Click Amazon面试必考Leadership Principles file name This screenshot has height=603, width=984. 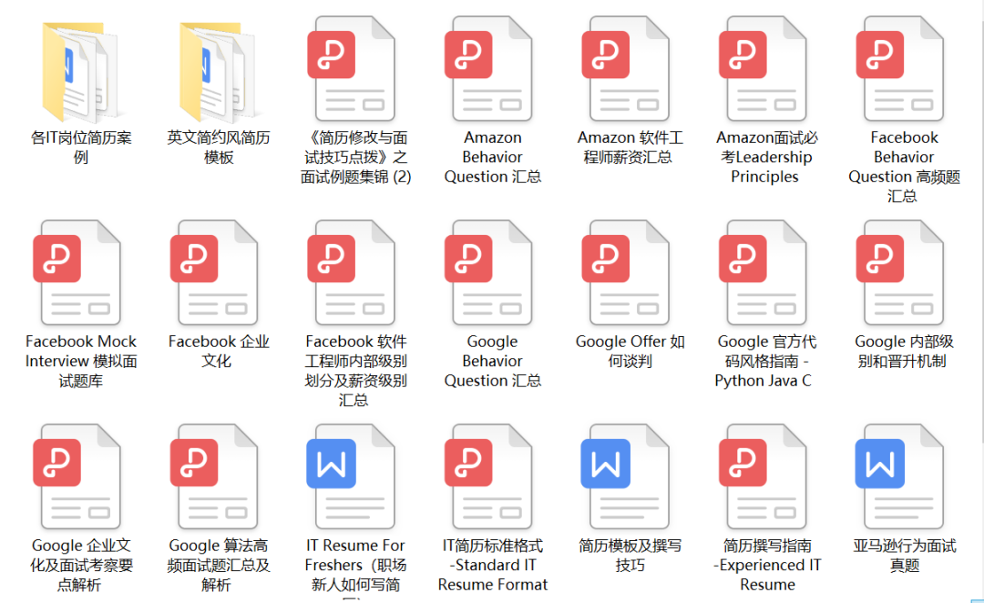pos(767,157)
